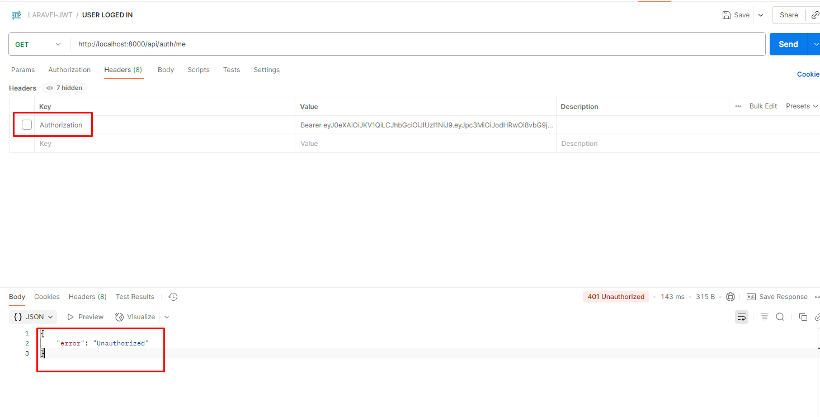Open the JSON response format dropdown
The width and height of the screenshot is (820, 417).
click(x=34, y=317)
